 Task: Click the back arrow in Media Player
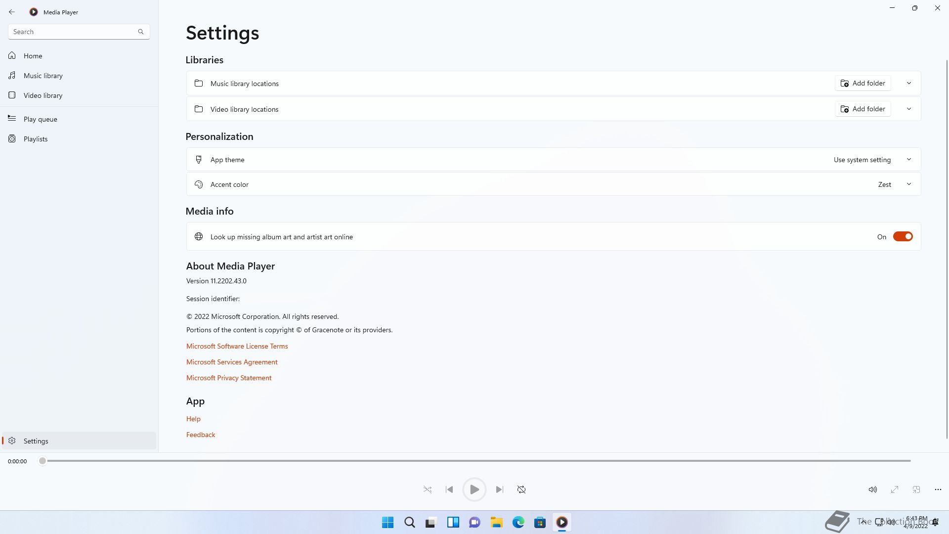click(12, 12)
